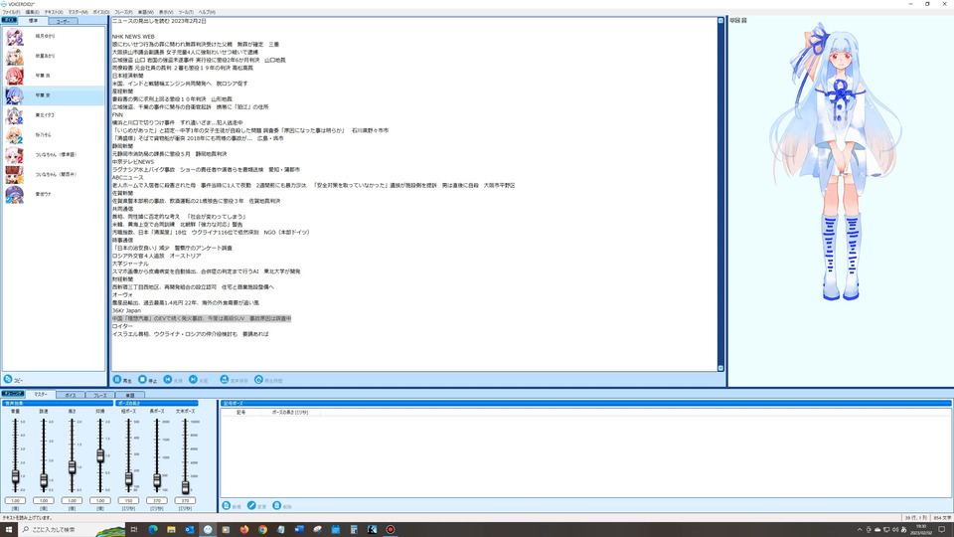Click the 停止 stop icon
954x537 pixels.
(x=142, y=379)
